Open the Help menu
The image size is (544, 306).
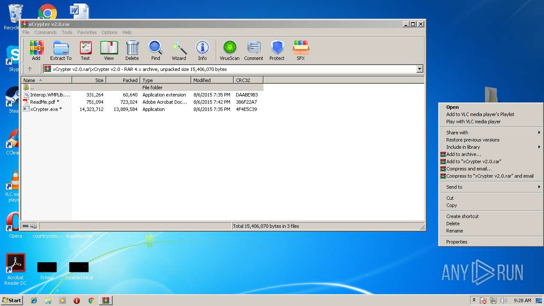[x=127, y=32]
